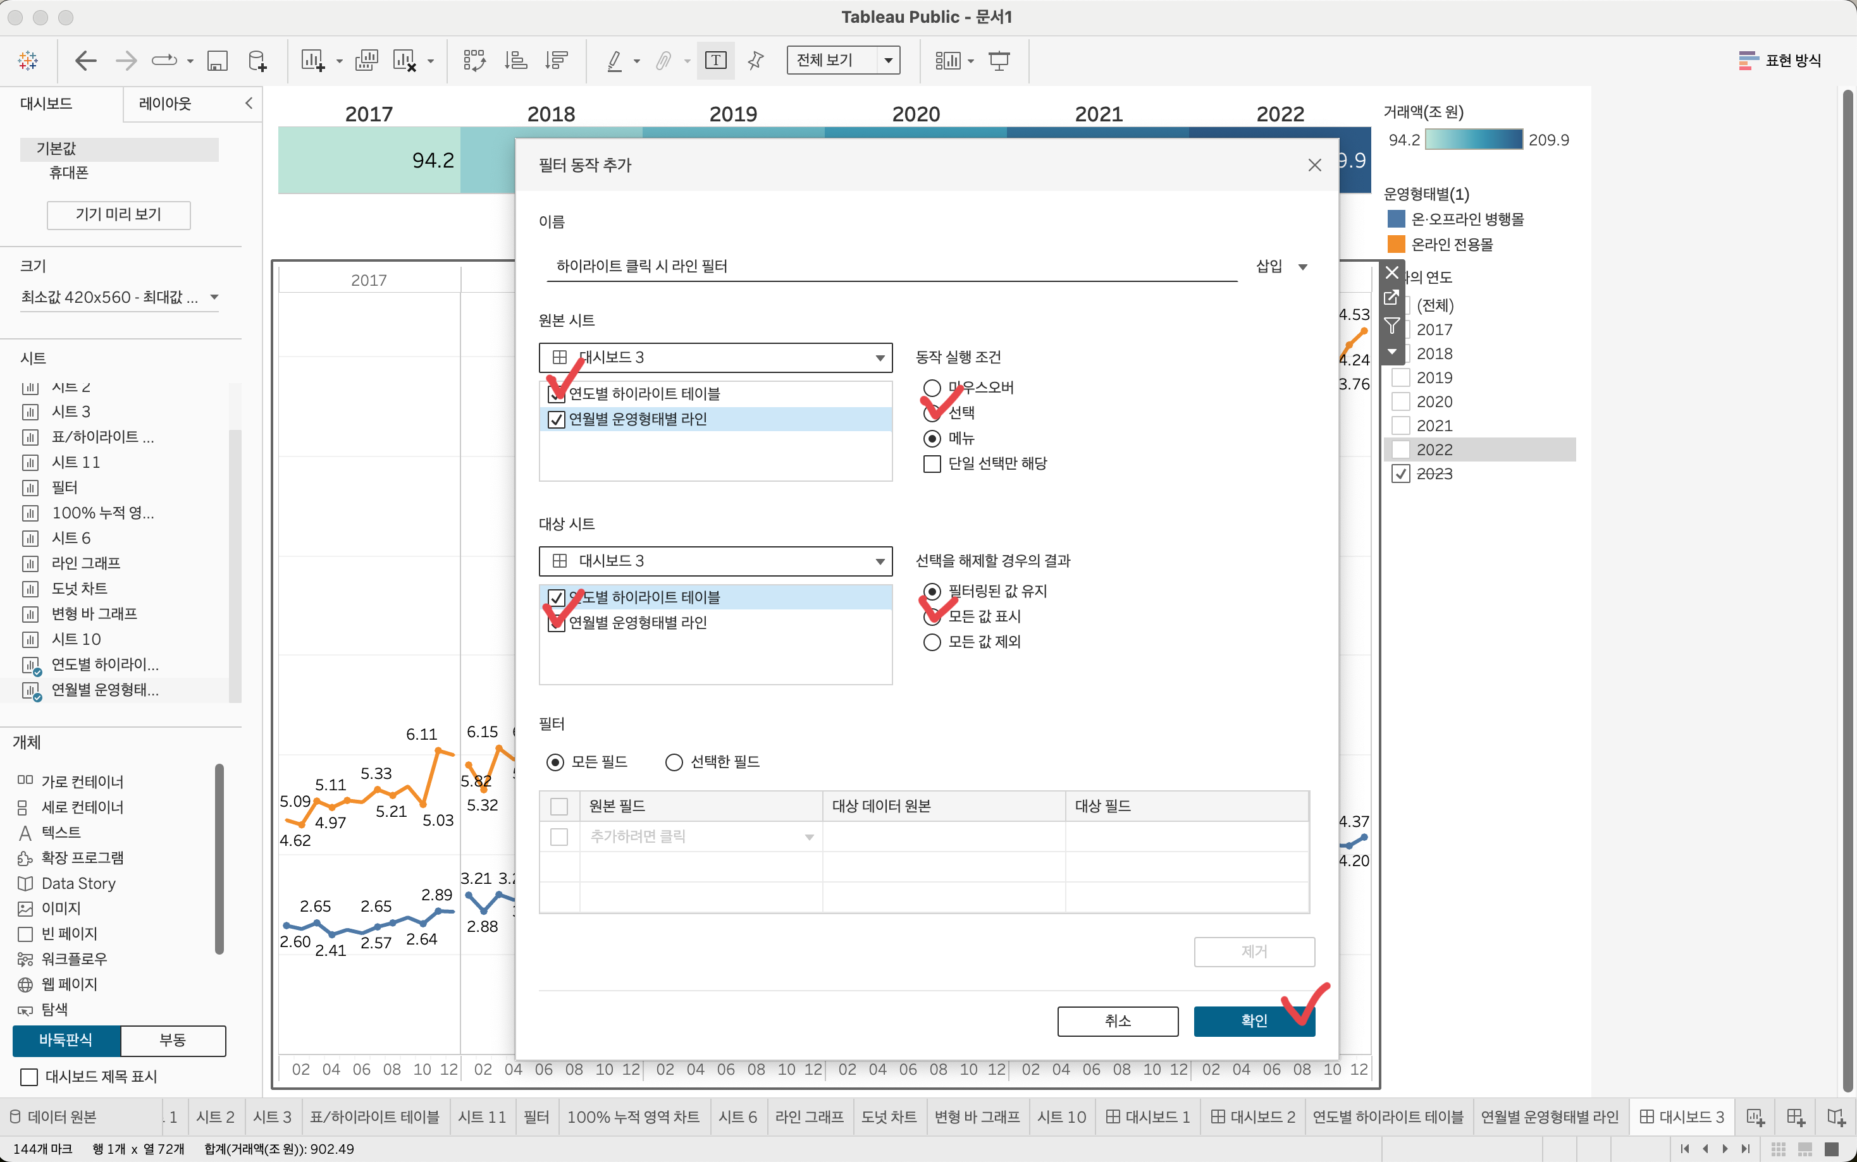Click the filter funnel icon on sheet
The image size is (1857, 1162).
pyautogui.click(x=1392, y=326)
